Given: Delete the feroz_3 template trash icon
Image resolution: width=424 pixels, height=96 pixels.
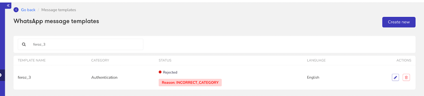Looking at the screenshot, I should point(406,77).
